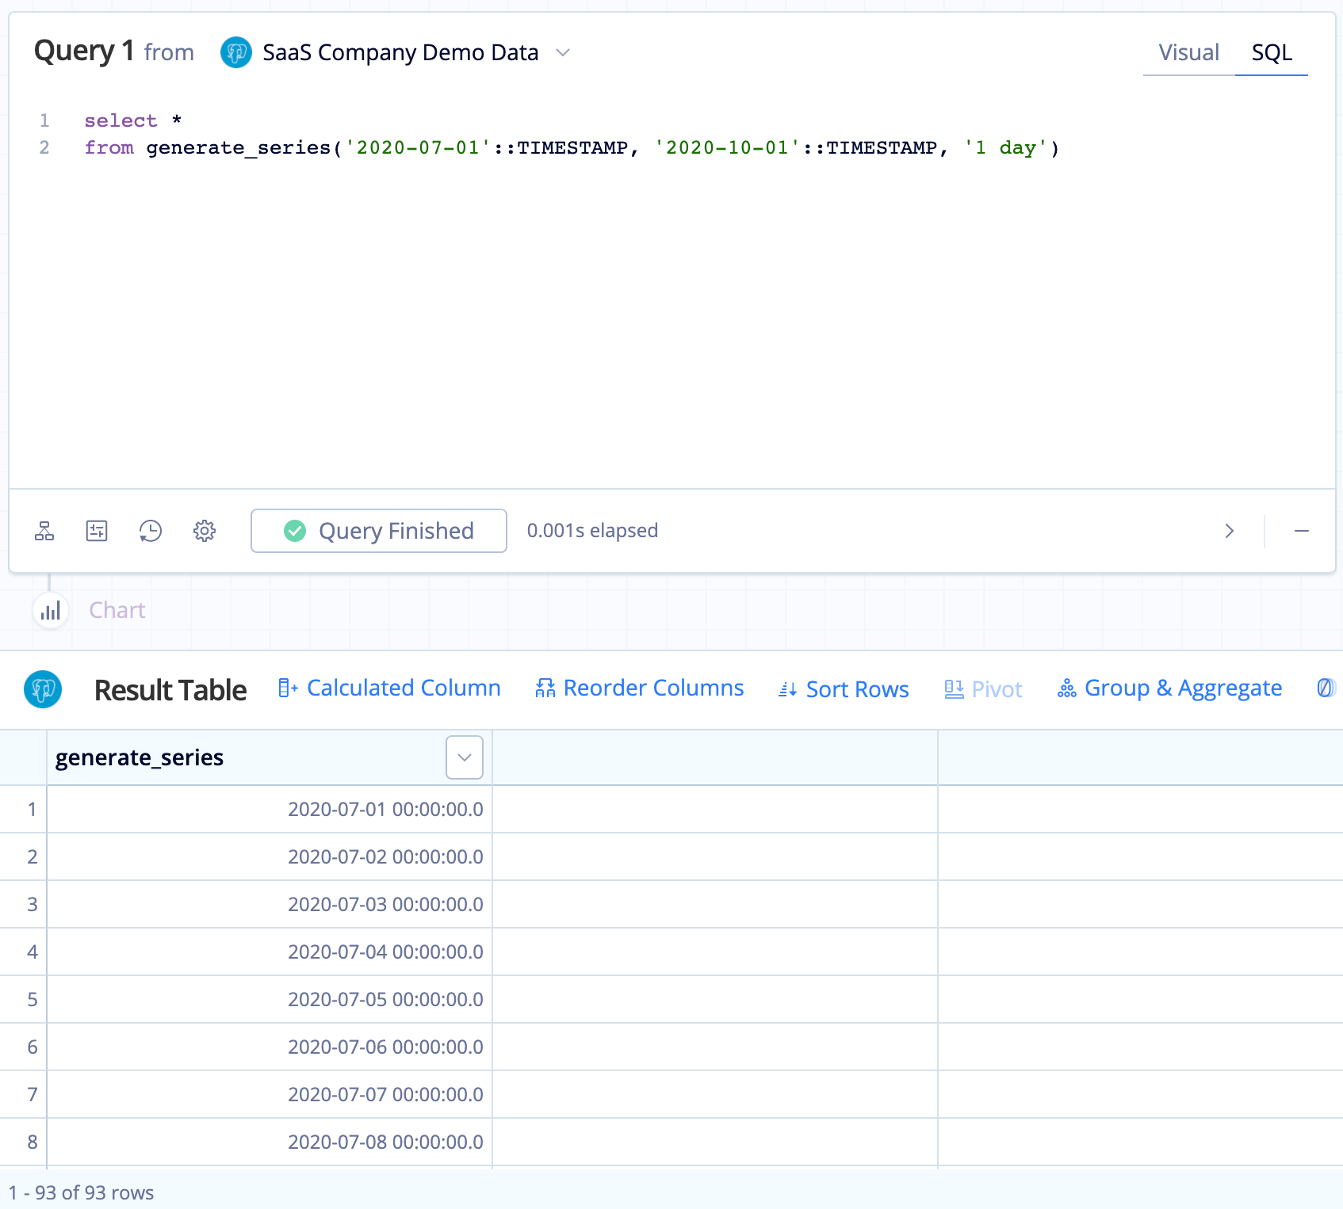The image size is (1343, 1209).
Task: Click PostgreSQL icon beside Result Table
Action: 43,689
